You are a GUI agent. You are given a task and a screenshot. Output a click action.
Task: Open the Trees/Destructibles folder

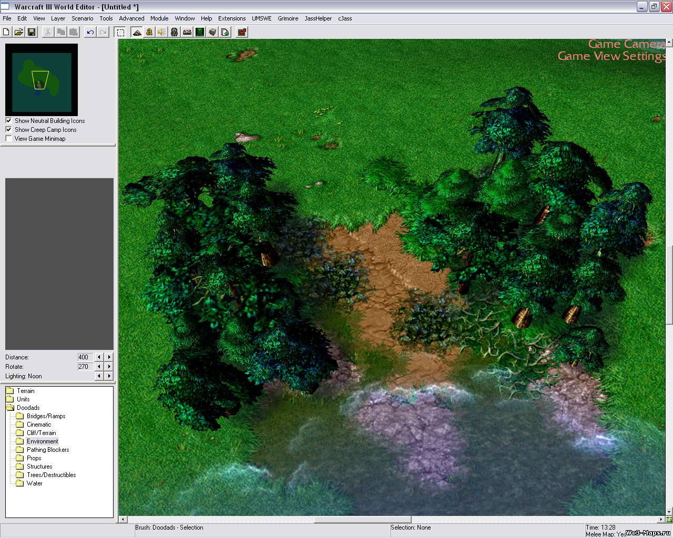click(x=51, y=475)
